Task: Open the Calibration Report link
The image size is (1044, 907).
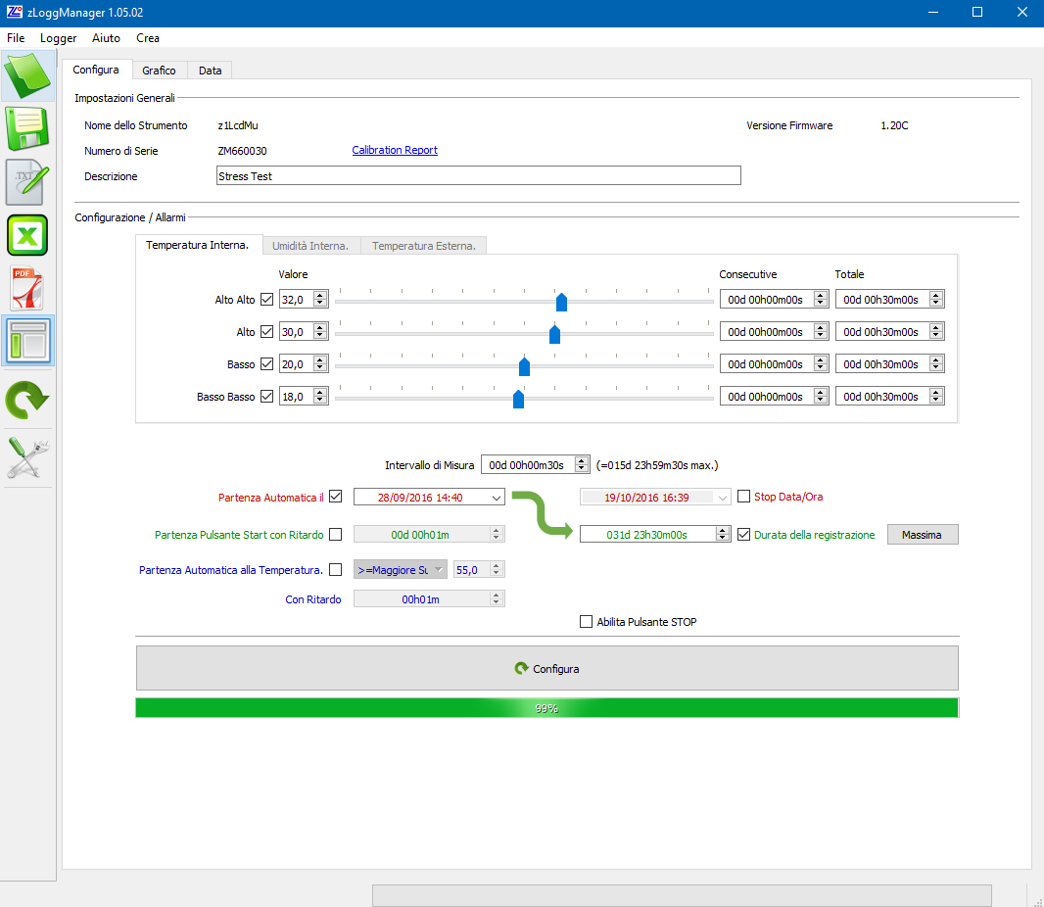Action: (395, 151)
